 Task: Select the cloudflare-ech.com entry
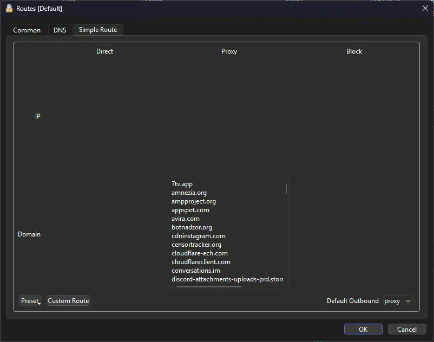200,253
